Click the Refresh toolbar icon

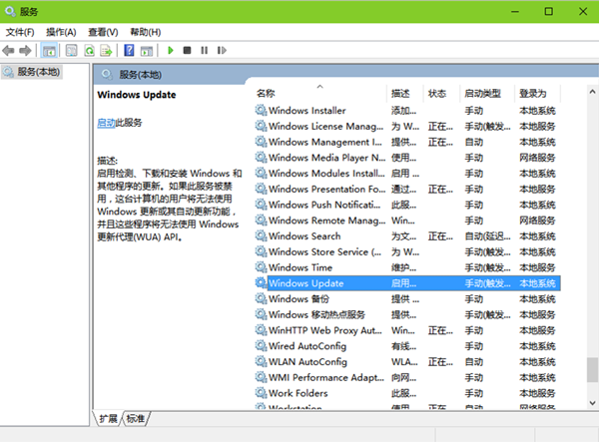(x=90, y=50)
